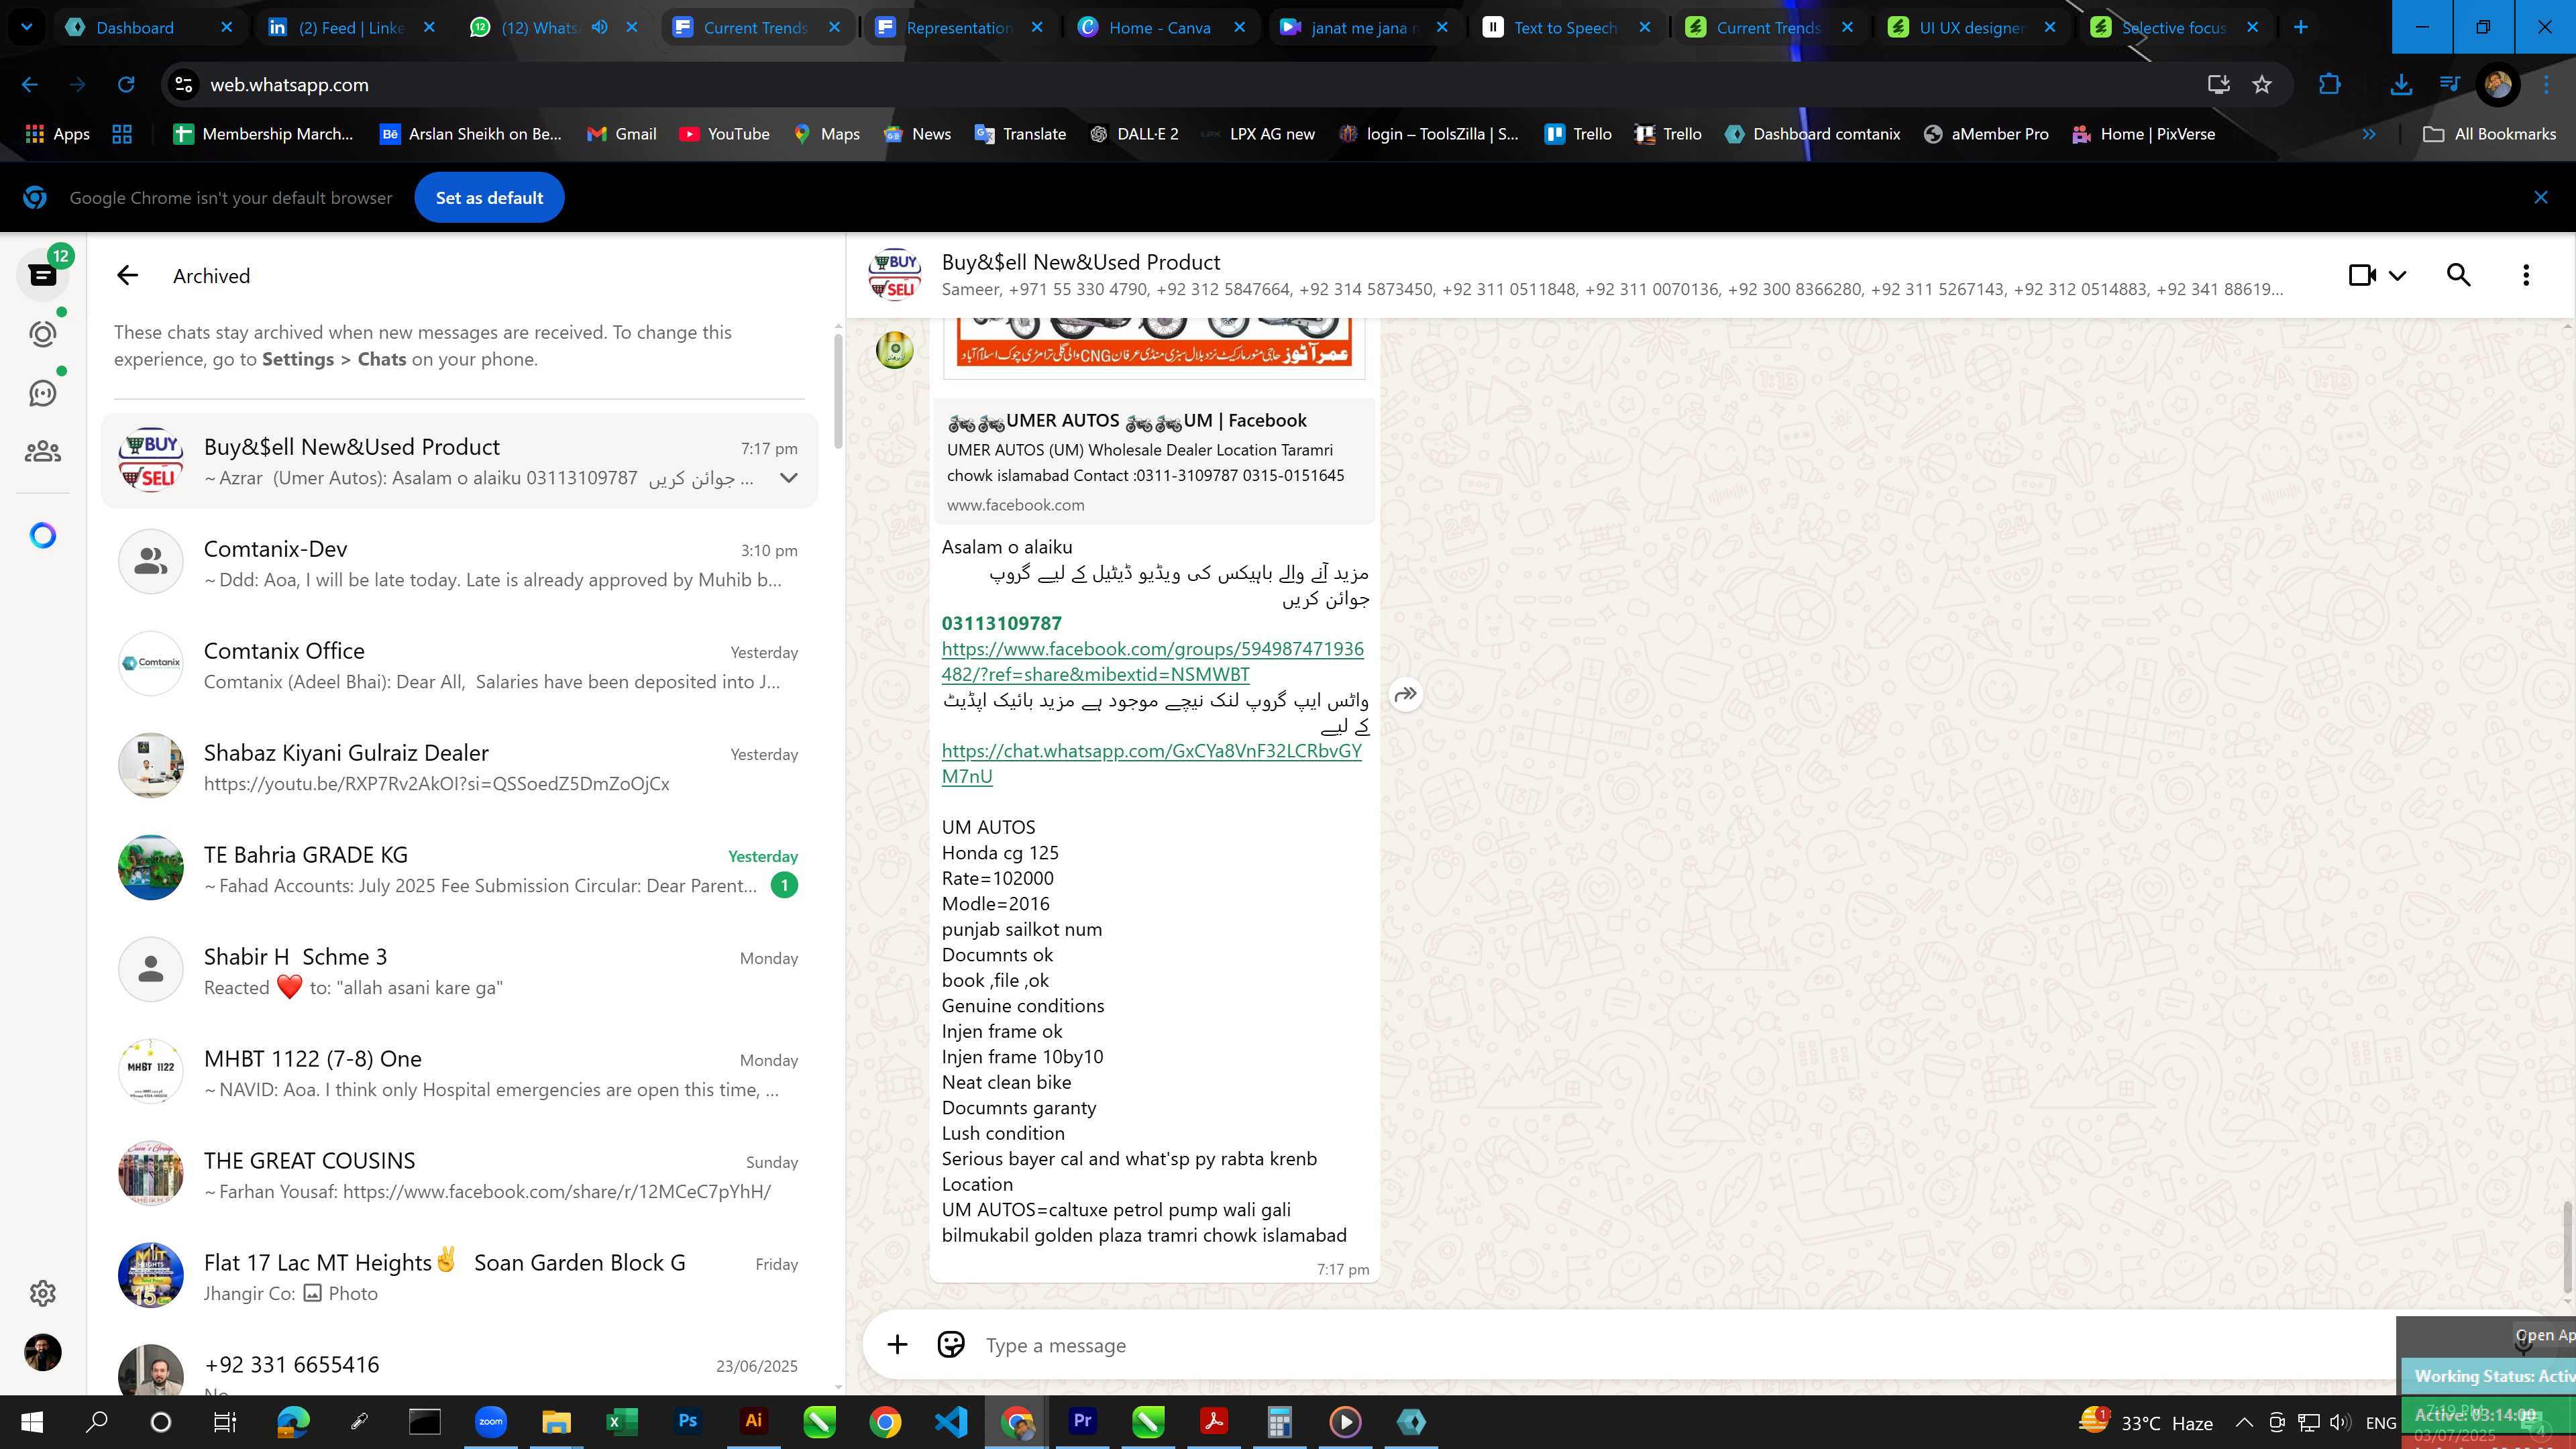The image size is (2576, 1449).
Task: Click the chat list scrollbar
Action: (838, 392)
